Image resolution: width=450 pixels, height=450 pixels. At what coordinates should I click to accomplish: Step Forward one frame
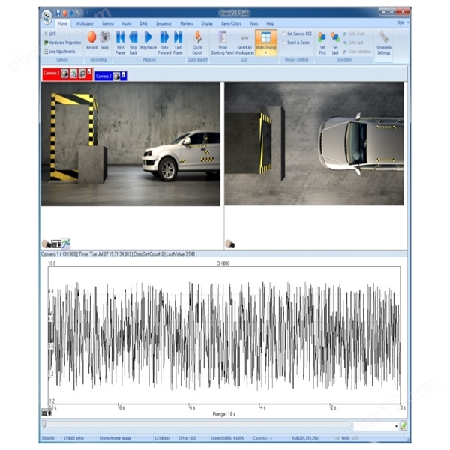point(164,43)
